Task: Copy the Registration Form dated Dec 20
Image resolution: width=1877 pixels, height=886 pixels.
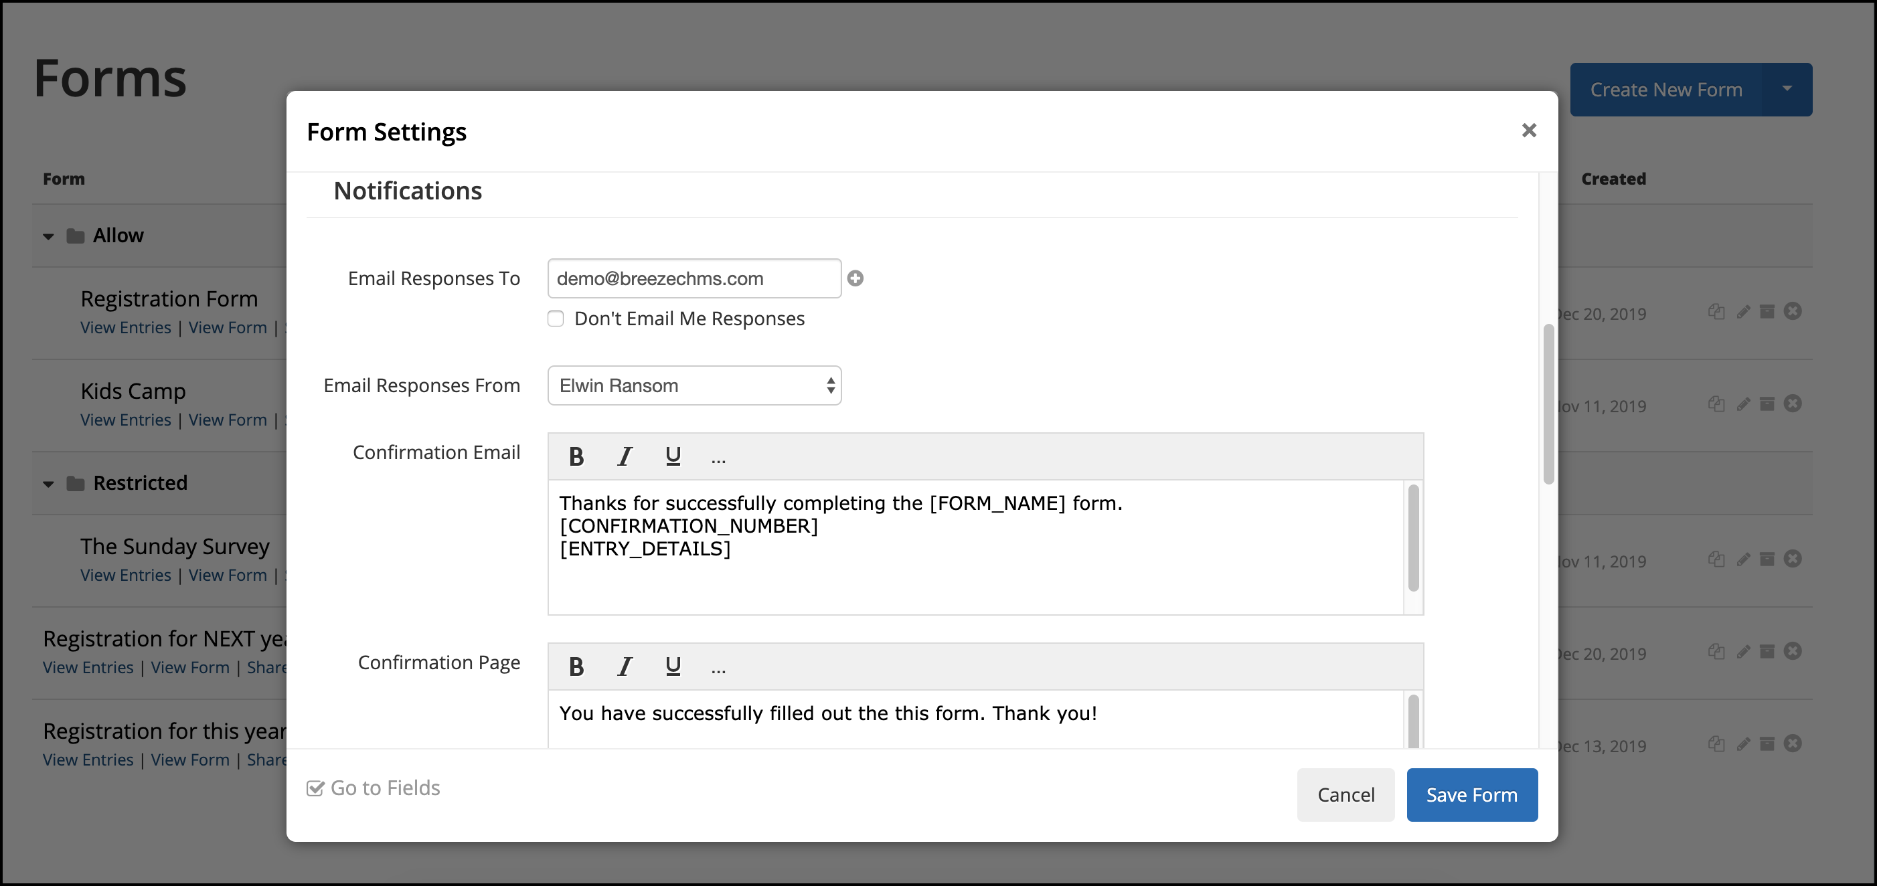Action: coord(1716,312)
